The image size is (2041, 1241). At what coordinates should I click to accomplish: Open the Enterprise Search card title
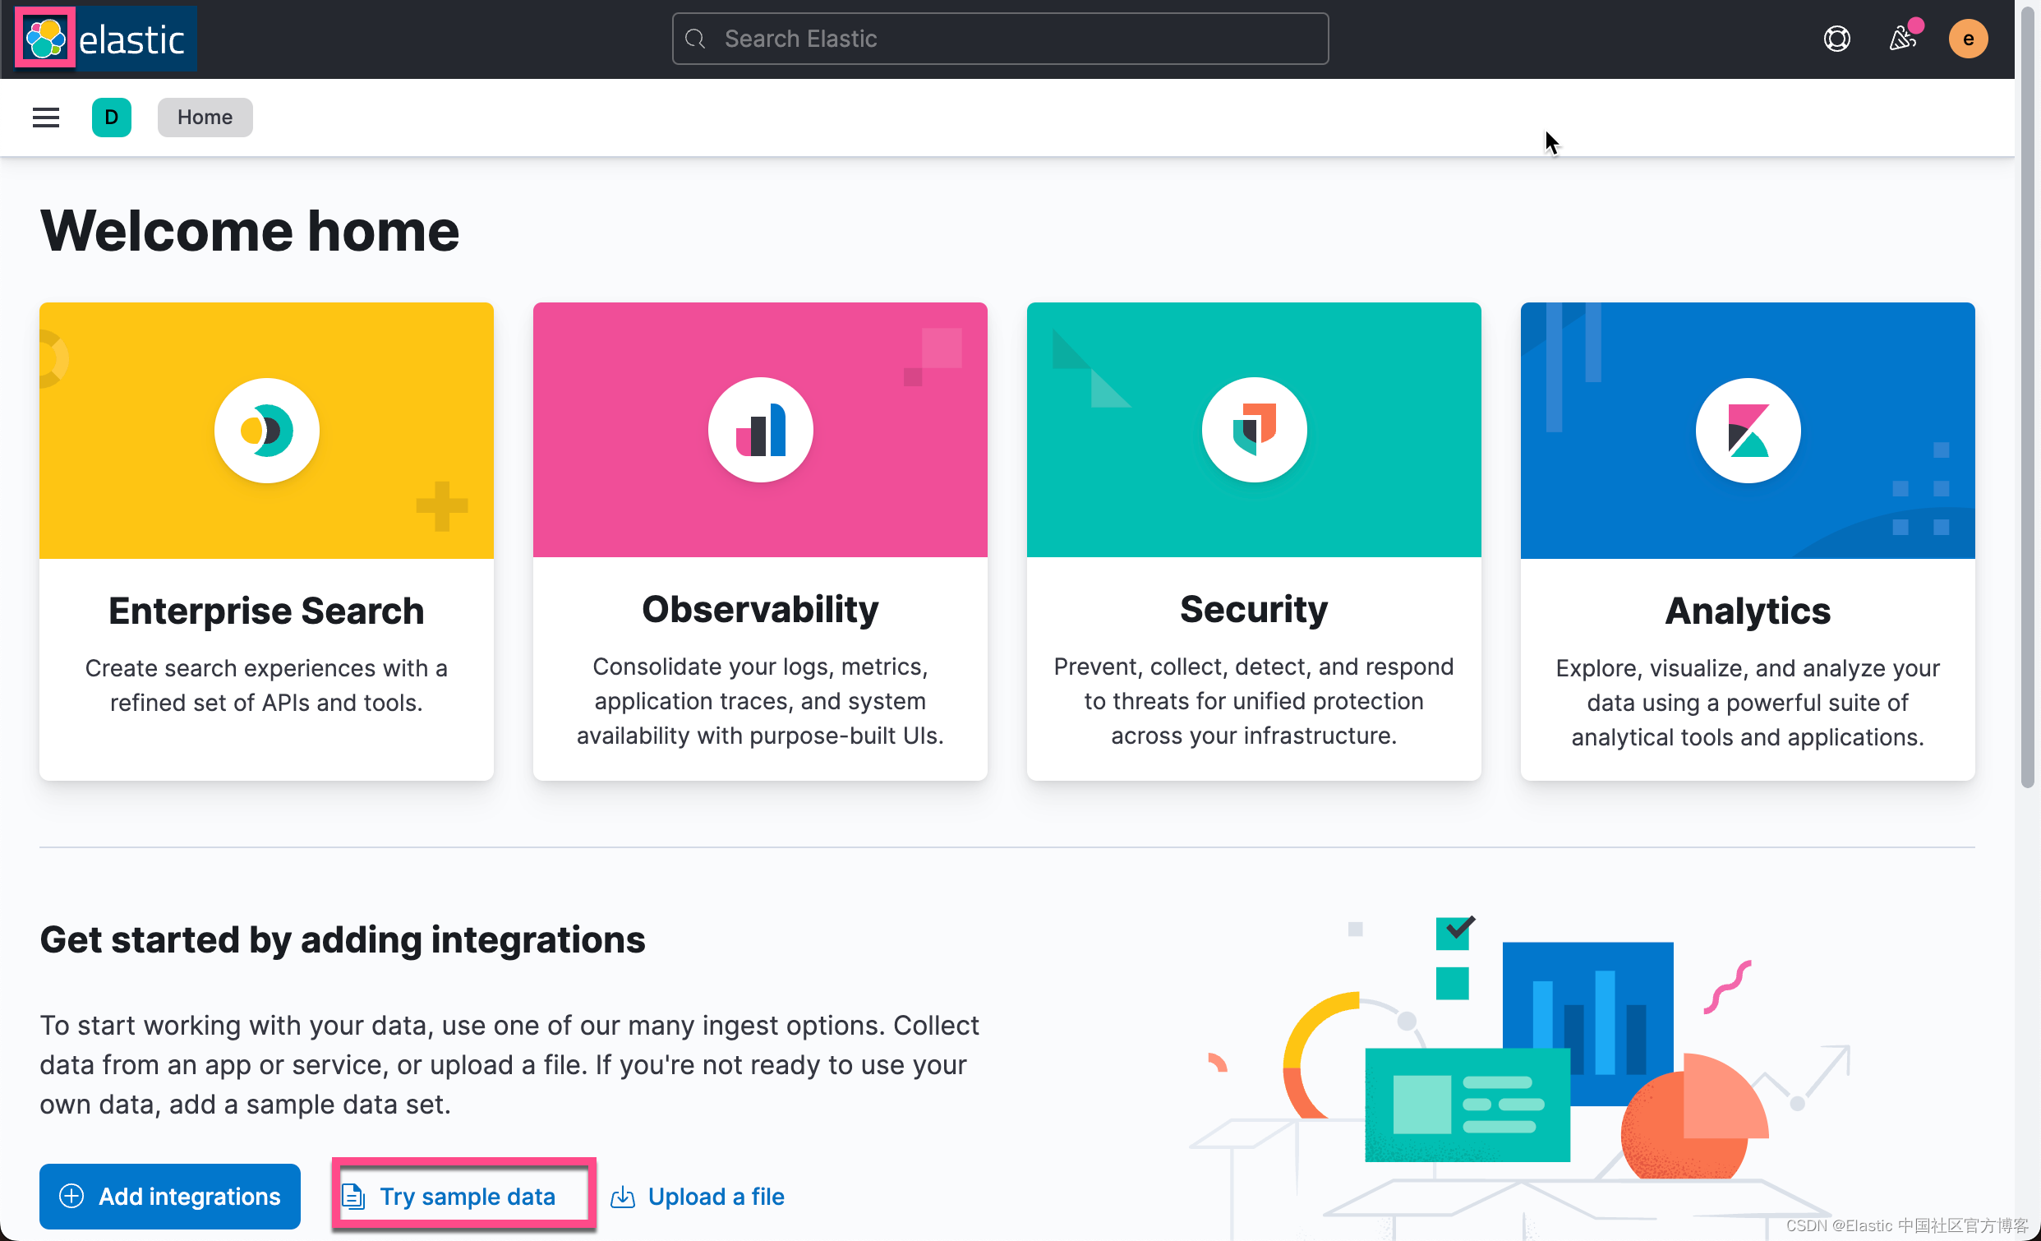(266, 611)
